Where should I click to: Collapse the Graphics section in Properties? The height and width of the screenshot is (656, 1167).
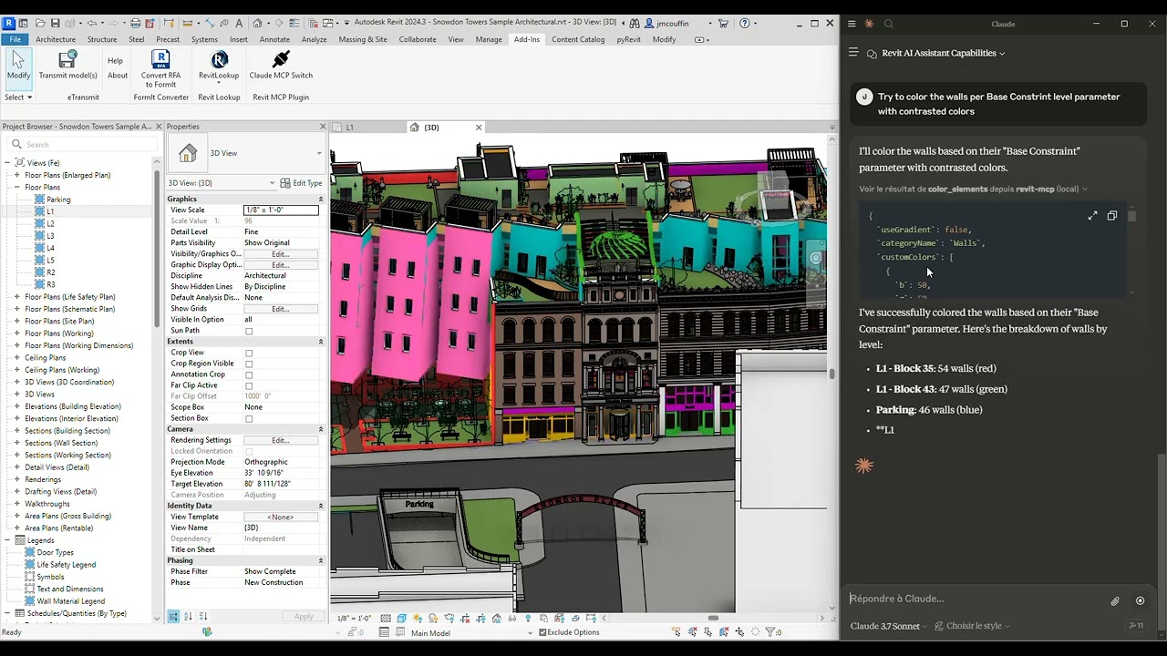tap(321, 199)
